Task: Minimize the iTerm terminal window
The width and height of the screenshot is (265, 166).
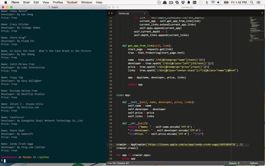Action: [7, 7]
